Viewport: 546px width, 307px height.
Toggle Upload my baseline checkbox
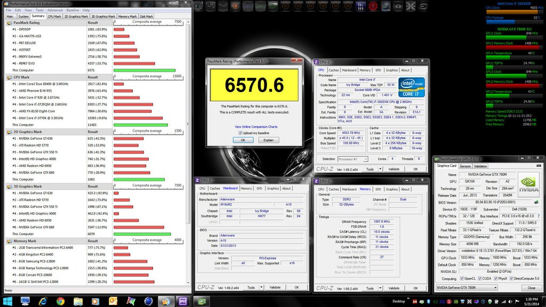pyautogui.click(x=240, y=133)
